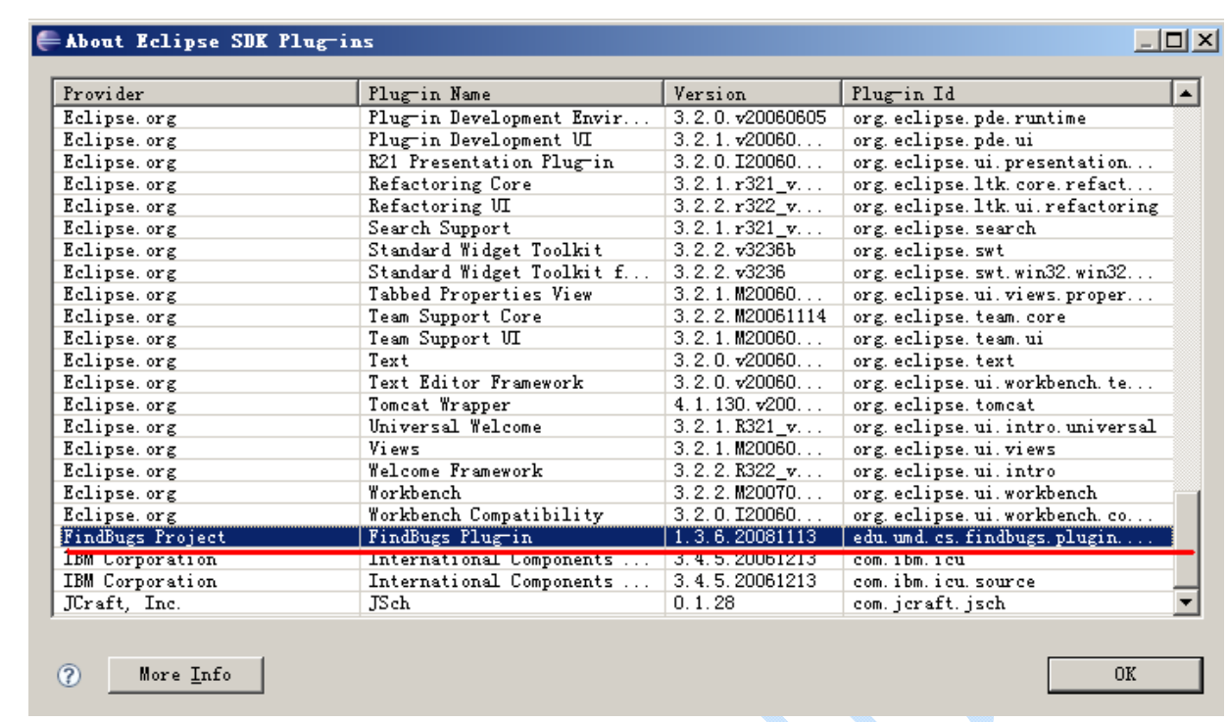Click the scrollbar down arrow of the plug-in list
This screenshot has height=722, width=1227.
pos(1187,602)
